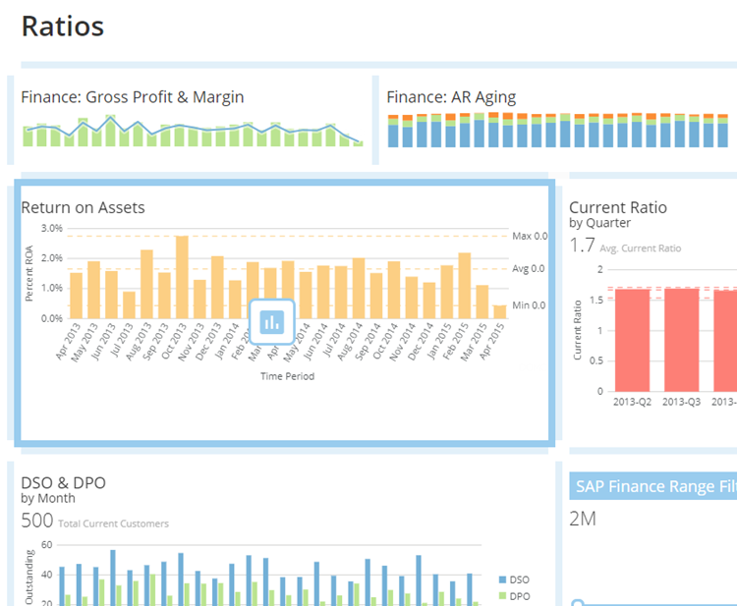Toggle the DPO legend entry

[520, 595]
